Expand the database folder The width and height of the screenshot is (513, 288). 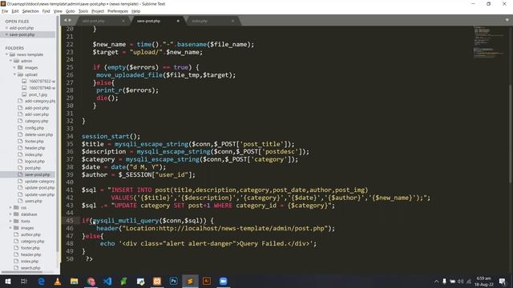pyautogui.click(x=10, y=214)
